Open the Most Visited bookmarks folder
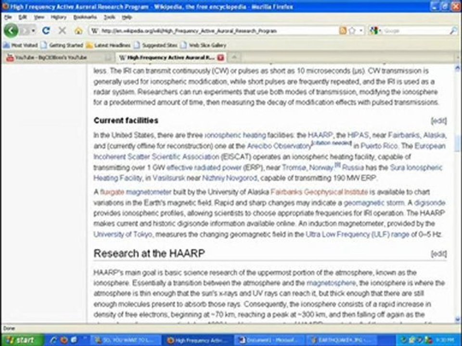Screen dimensions: 462x346 point(20,45)
